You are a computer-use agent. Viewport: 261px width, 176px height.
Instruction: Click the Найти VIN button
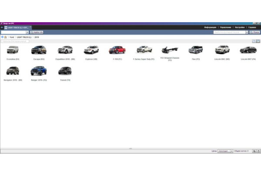(x=37, y=32)
